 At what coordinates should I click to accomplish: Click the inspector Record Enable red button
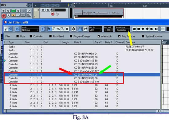4,16
